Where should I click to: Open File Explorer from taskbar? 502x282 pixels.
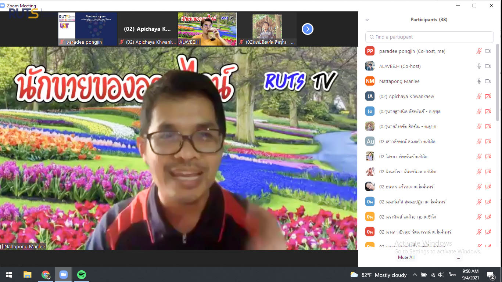click(27, 275)
